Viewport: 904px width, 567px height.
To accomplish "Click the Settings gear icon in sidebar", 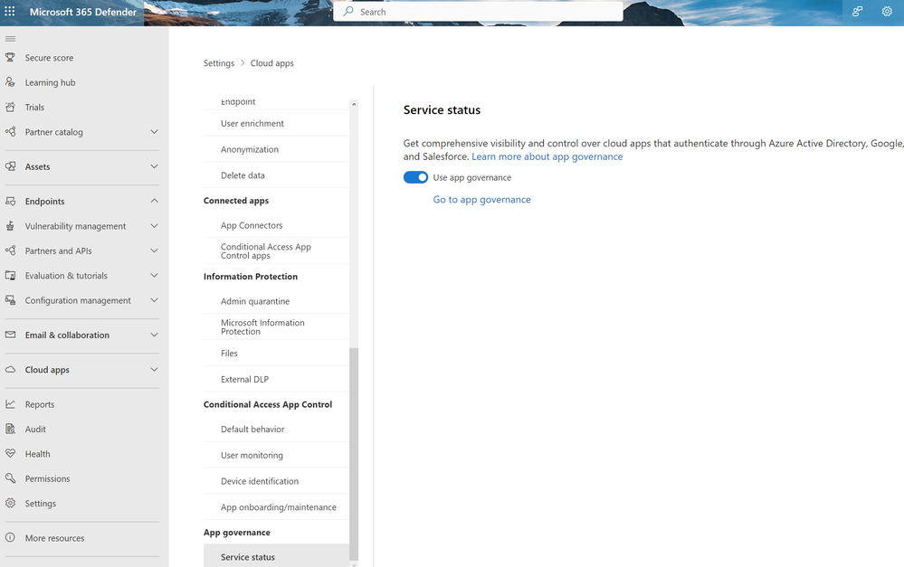I will pos(10,504).
